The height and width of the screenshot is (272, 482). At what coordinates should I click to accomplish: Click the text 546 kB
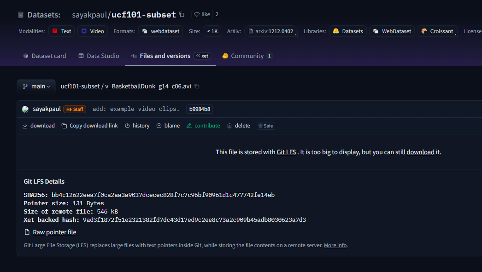pyautogui.click(x=107, y=212)
